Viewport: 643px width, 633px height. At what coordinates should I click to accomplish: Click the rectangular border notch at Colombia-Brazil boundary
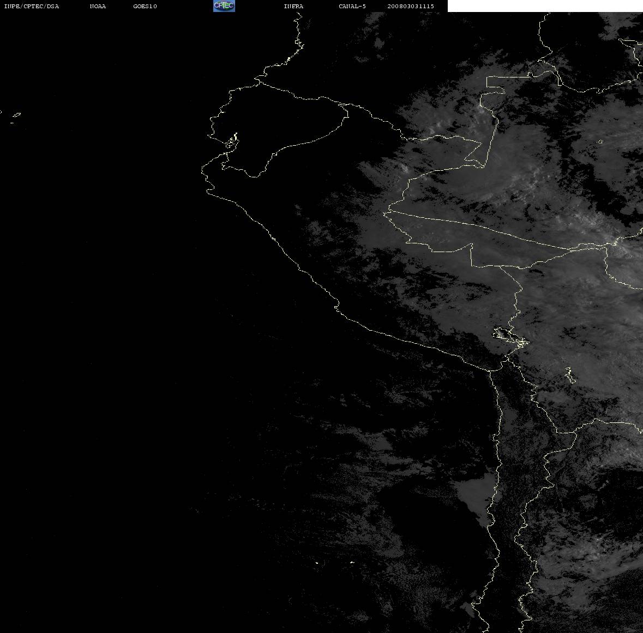496,85
